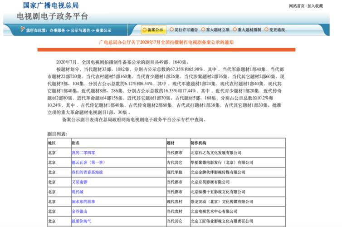The height and width of the screenshot is (227, 342).
Task: Click the 网站首页 link
Action: click(297, 6)
